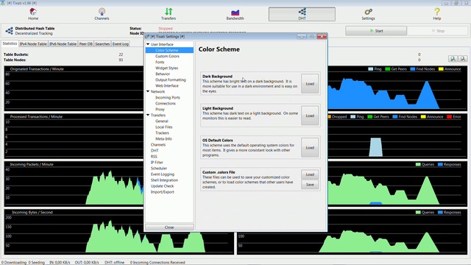Screen dimensions: 471x265
Task: Open Channels settings in tree
Action: pos(158,145)
